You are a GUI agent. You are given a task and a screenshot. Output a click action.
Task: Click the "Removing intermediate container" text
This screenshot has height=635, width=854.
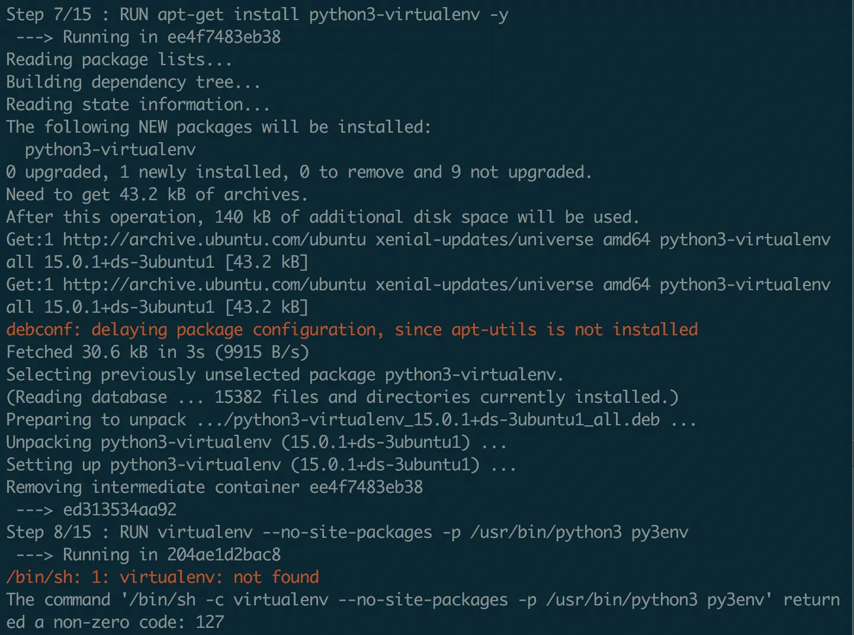[153, 488]
